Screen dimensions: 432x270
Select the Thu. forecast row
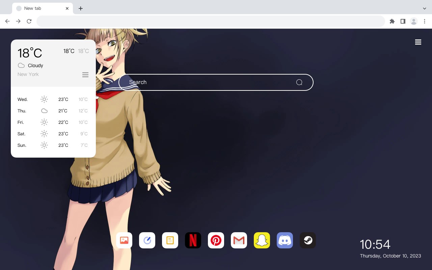click(53, 111)
